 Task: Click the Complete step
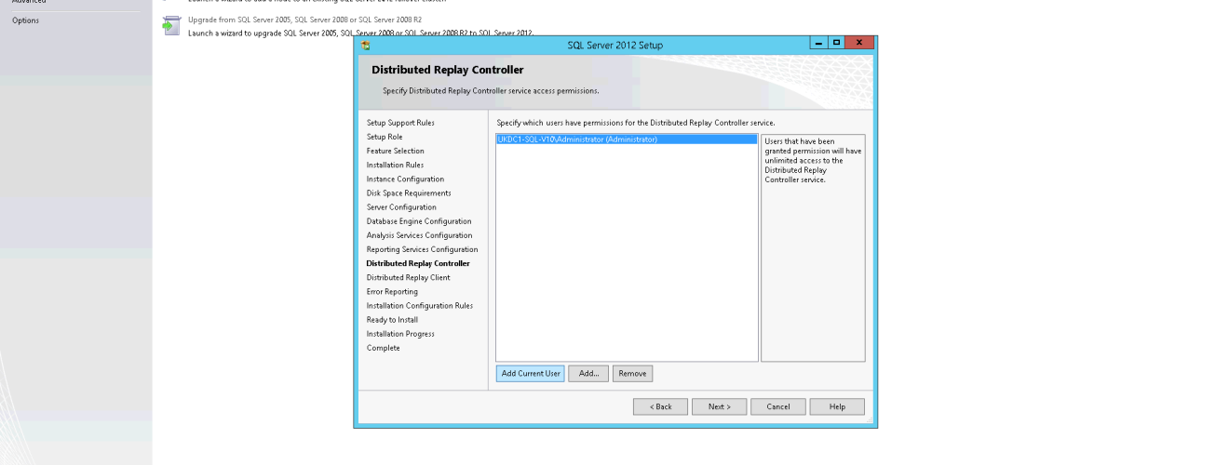(384, 348)
